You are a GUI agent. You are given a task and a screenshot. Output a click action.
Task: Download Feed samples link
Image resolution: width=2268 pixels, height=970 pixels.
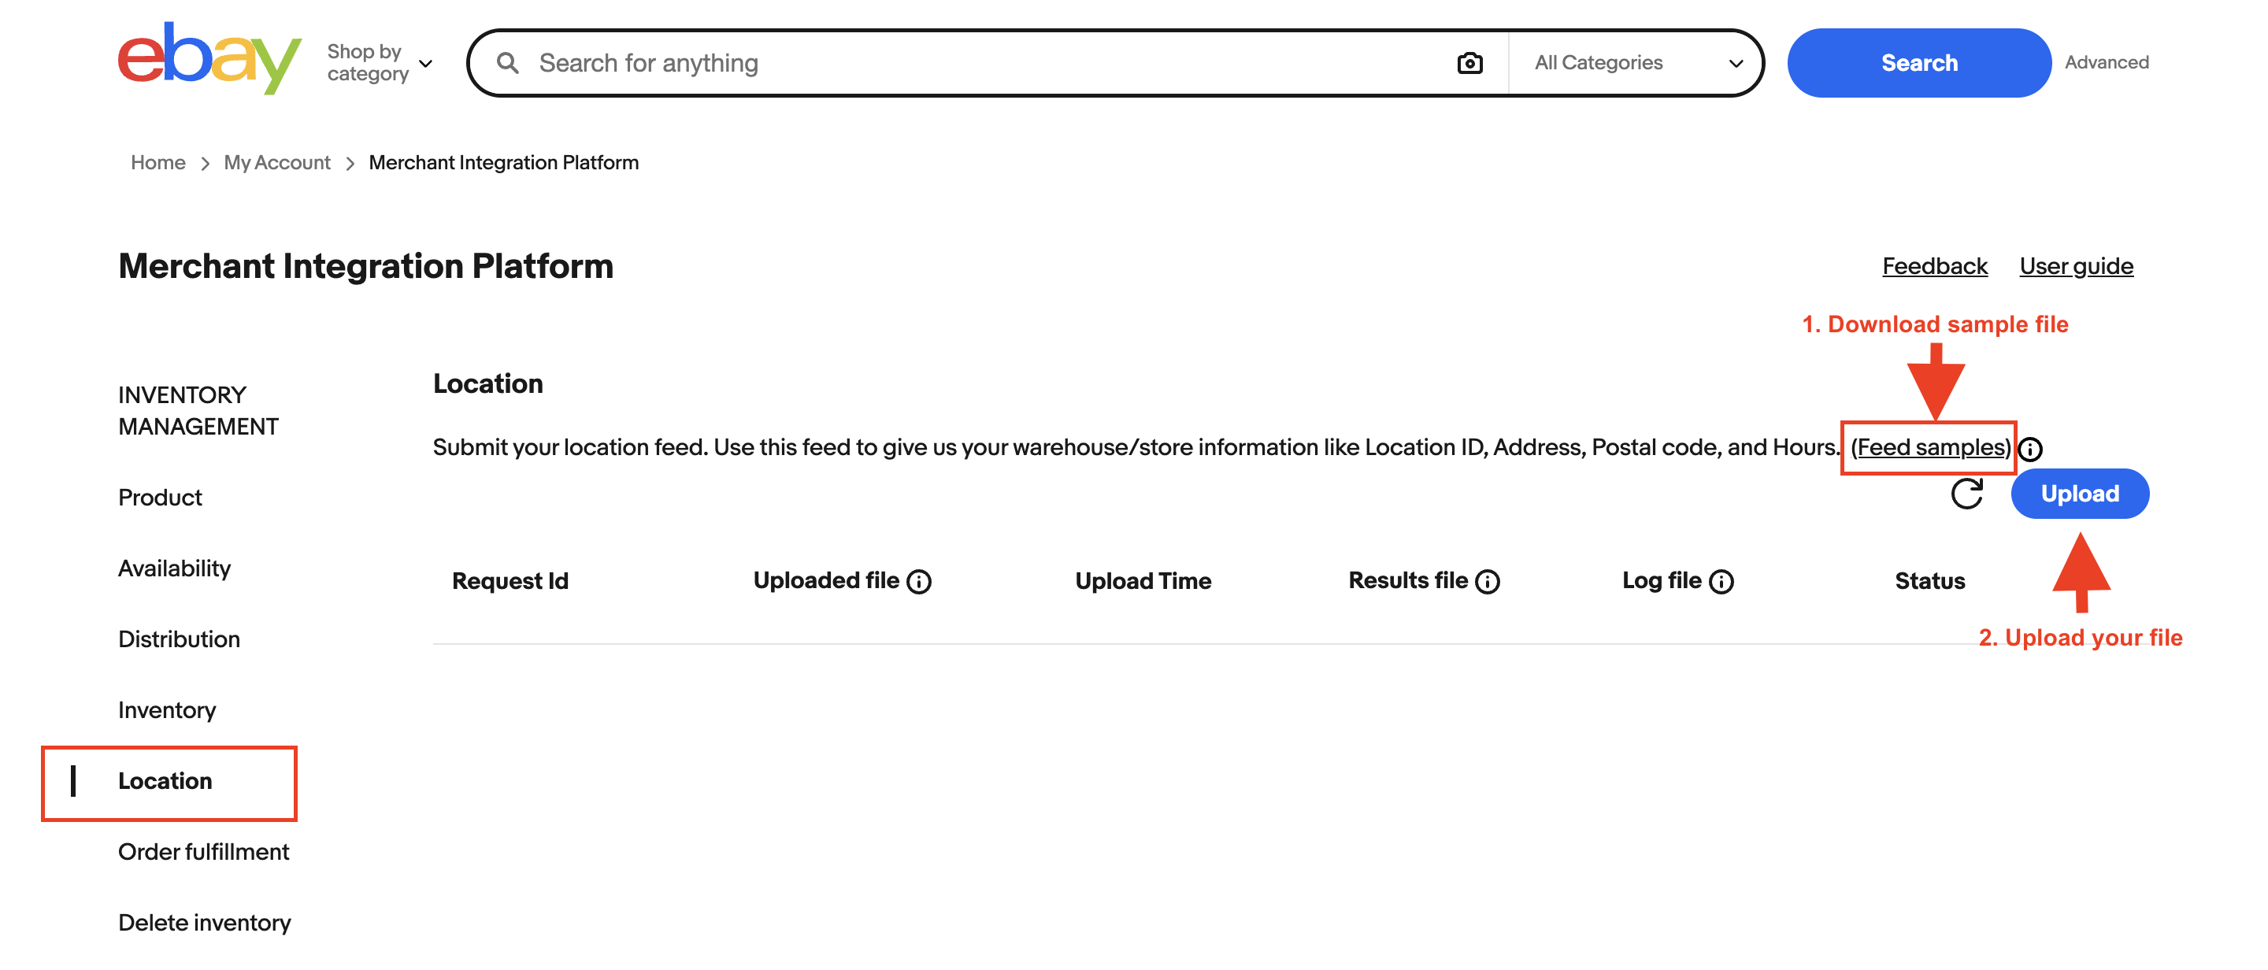1931,447
